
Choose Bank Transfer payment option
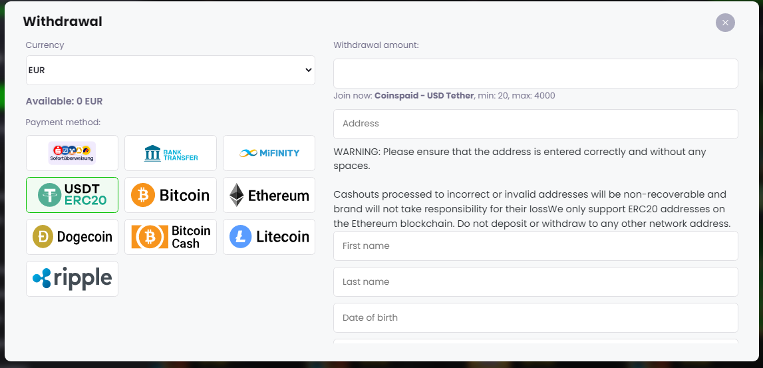[x=170, y=153]
